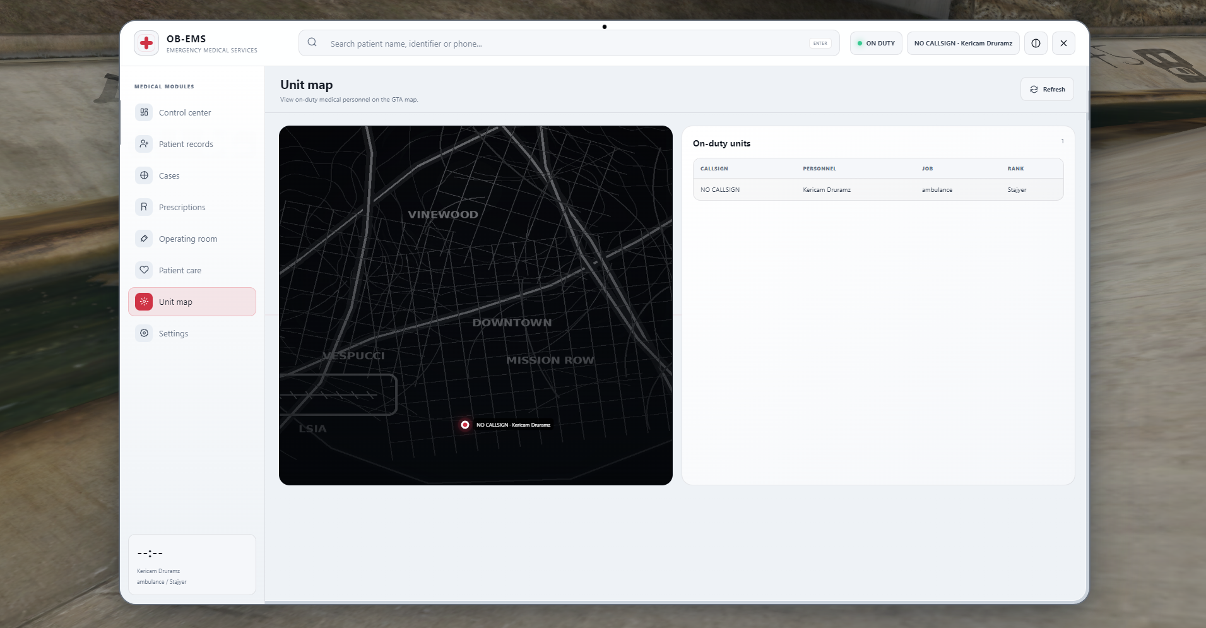
Task: Refresh the unit map
Action: [1047, 89]
